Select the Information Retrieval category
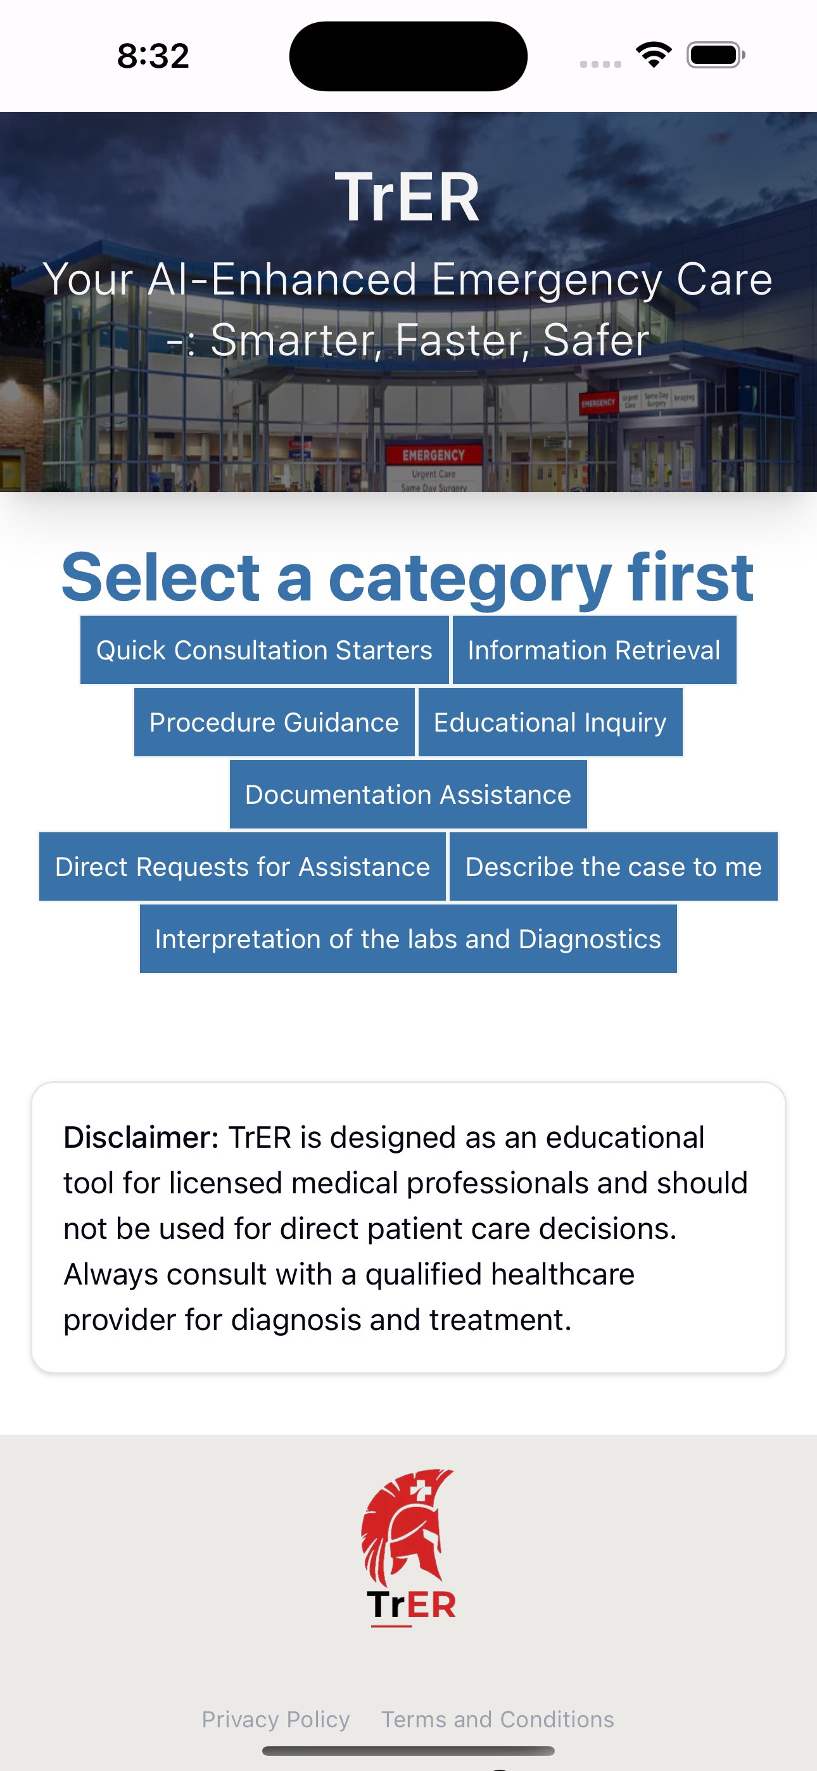The height and width of the screenshot is (1771, 817). 593,649
